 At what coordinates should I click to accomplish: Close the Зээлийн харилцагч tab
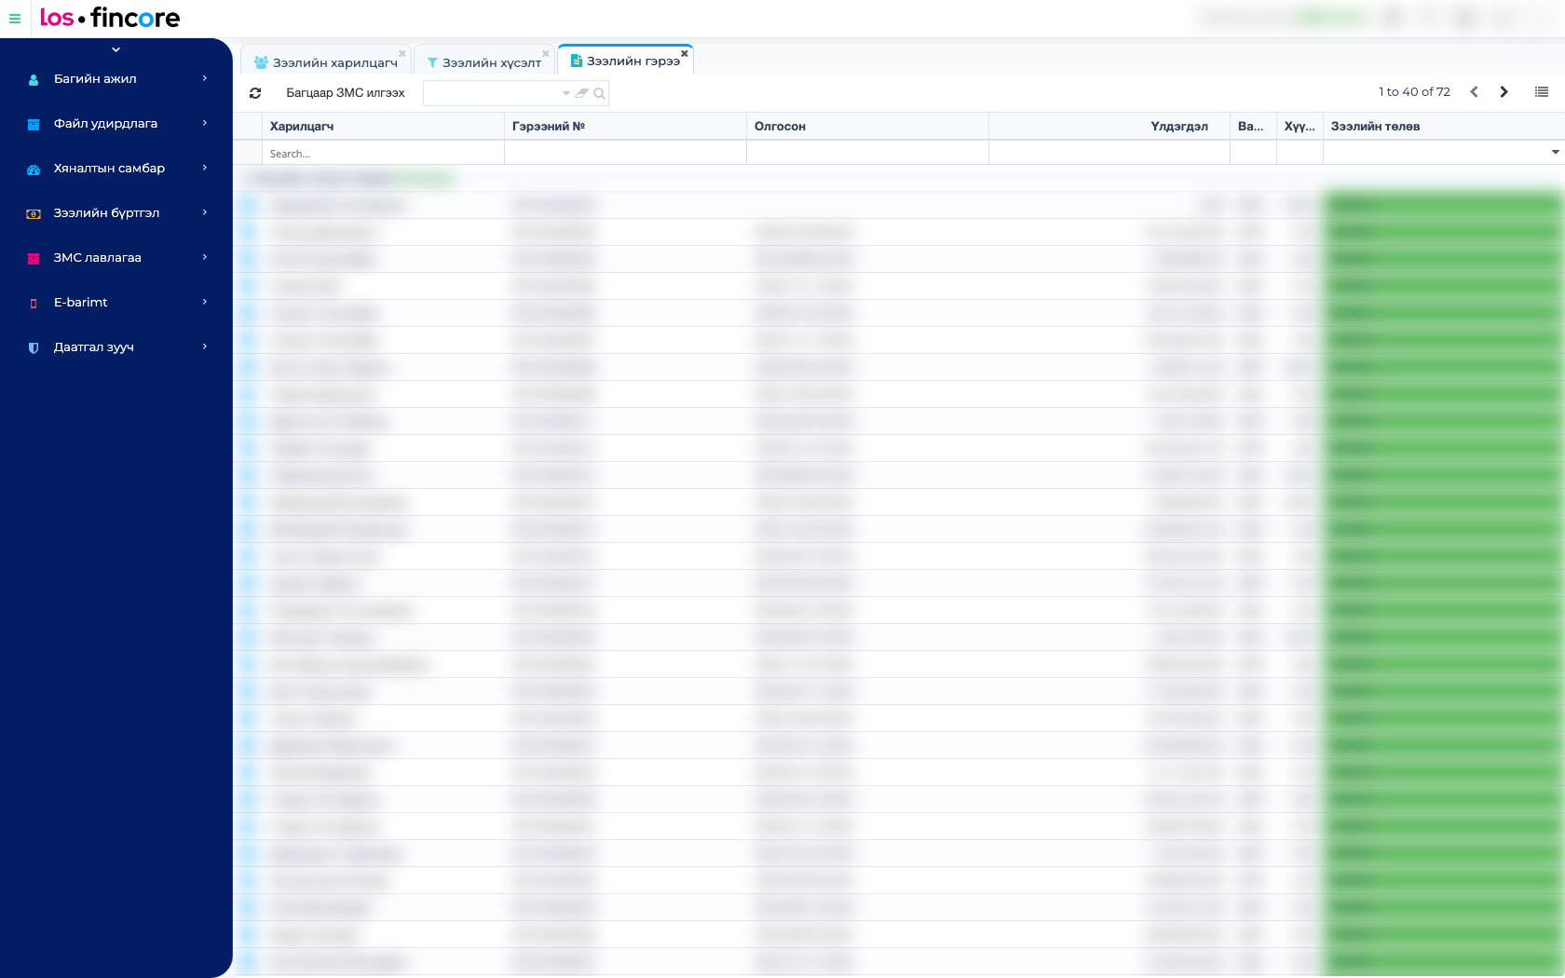(401, 53)
